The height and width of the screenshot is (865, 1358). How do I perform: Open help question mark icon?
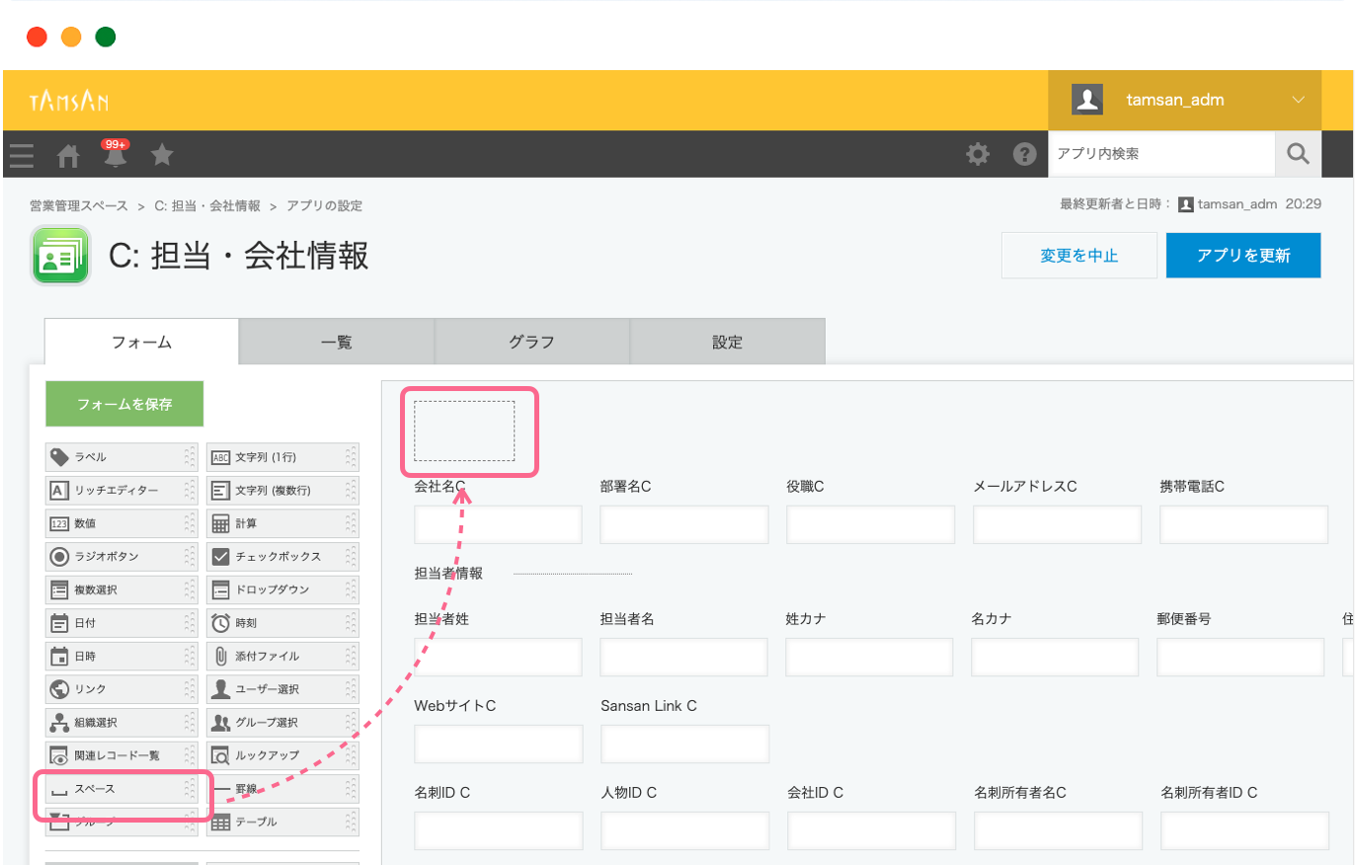point(1024,154)
